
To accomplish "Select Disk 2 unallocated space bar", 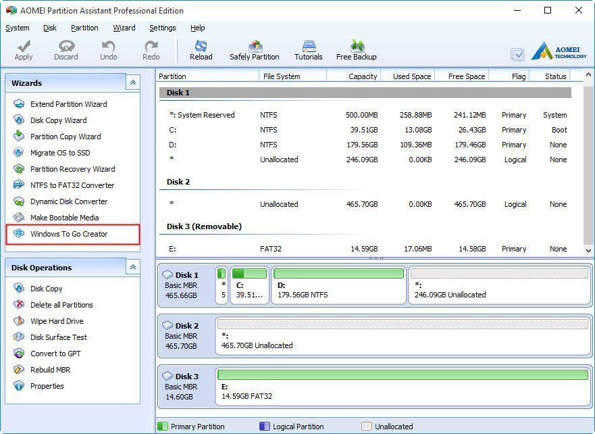I will click(x=403, y=336).
